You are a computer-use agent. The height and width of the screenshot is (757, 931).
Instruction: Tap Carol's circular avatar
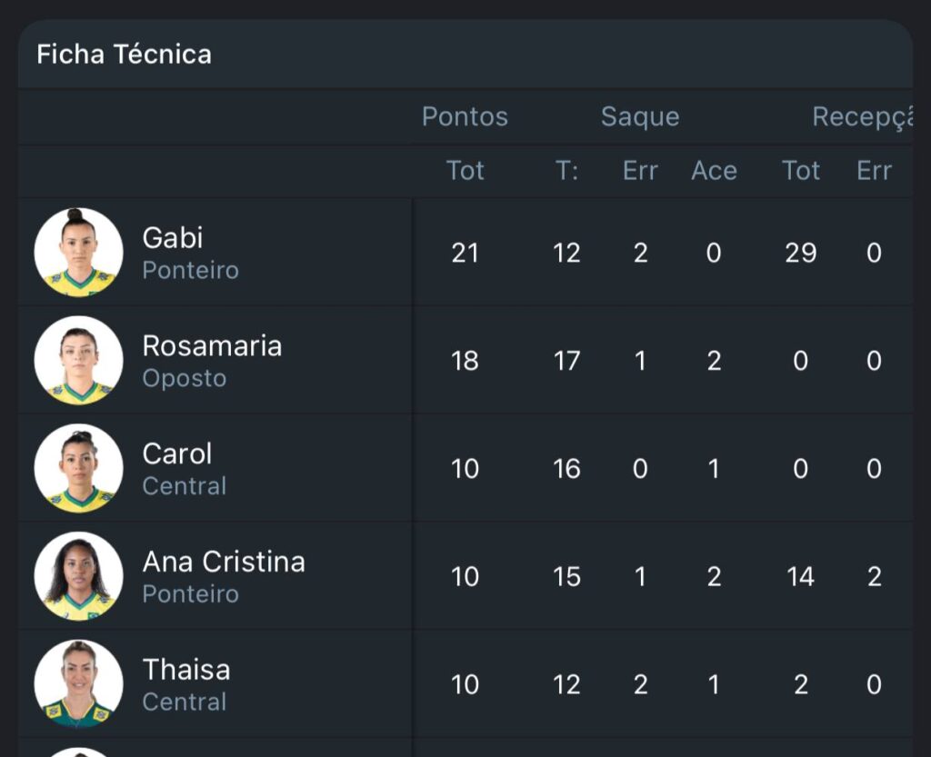click(78, 469)
